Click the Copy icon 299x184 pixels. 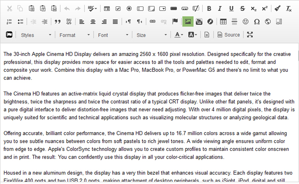tap(20, 9)
